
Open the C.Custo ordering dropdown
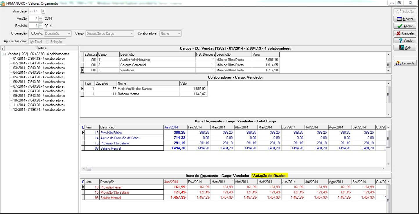click(x=69, y=34)
